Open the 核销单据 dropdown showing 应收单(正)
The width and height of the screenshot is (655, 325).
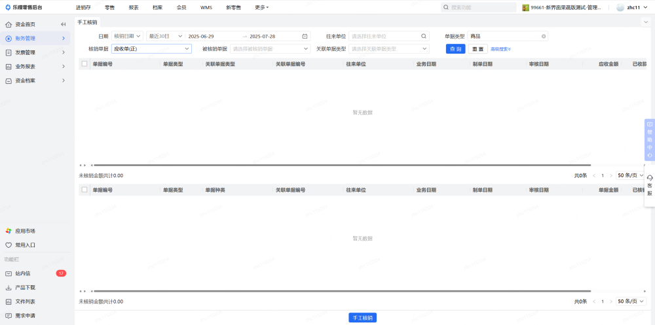click(x=151, y=49)
